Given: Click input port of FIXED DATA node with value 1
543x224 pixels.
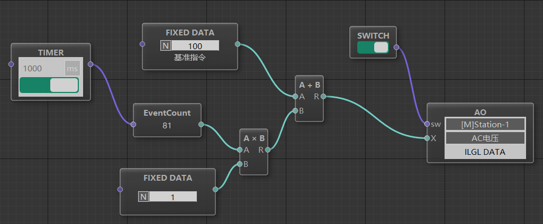Looking at the screenshot, I should (x=120, y=189).
